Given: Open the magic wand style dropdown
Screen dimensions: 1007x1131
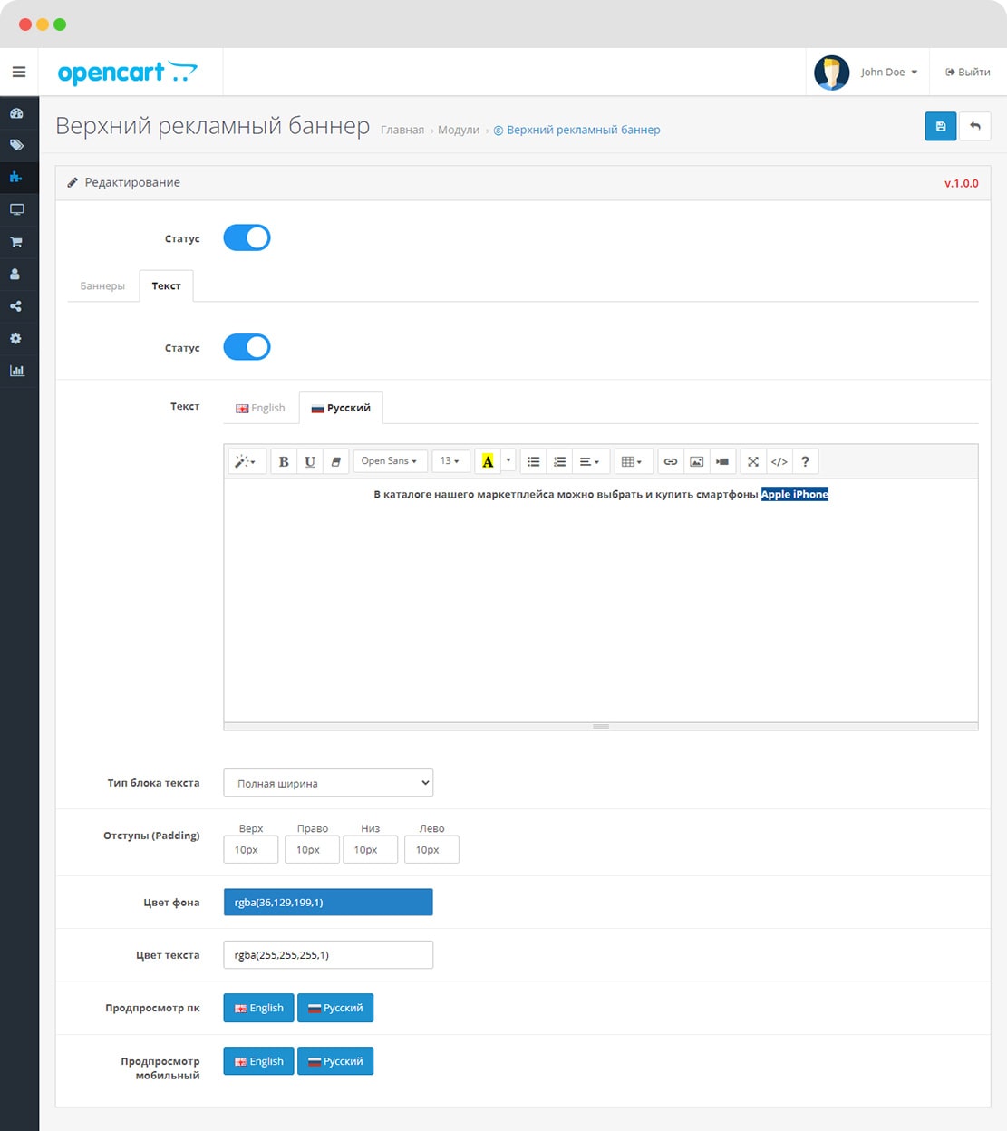Looking at the screenshot, I should click(x=246, y=461).
